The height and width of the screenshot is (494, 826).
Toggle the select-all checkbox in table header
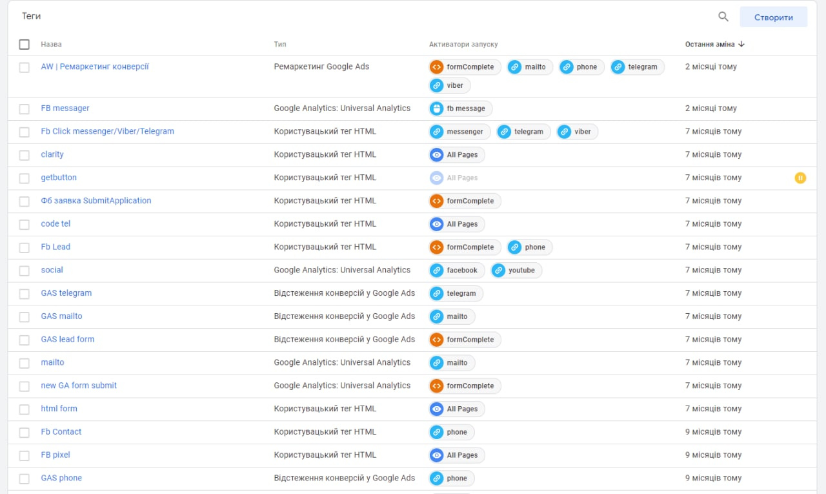coord(25,45)
